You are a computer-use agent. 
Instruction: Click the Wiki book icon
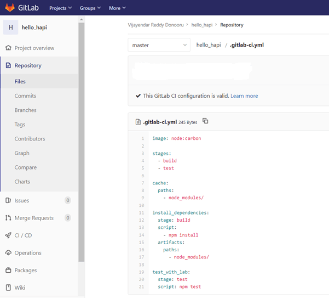(x=8, y=288)
